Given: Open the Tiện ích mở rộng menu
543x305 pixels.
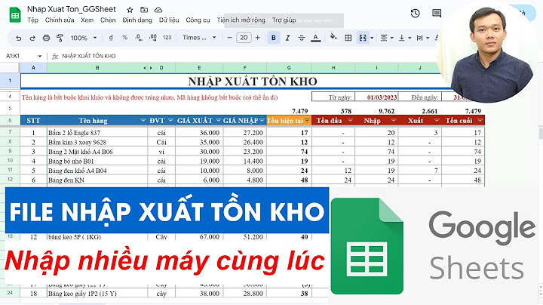Looking at the screenshot, I should pos(241,20).
